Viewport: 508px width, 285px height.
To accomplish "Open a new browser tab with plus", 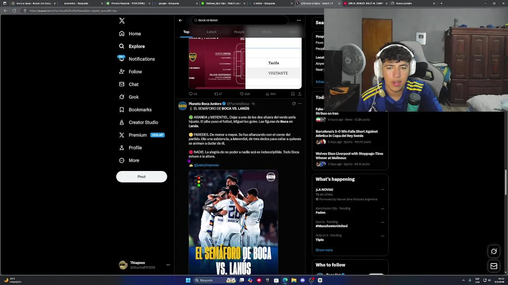I will click(441, 3).
